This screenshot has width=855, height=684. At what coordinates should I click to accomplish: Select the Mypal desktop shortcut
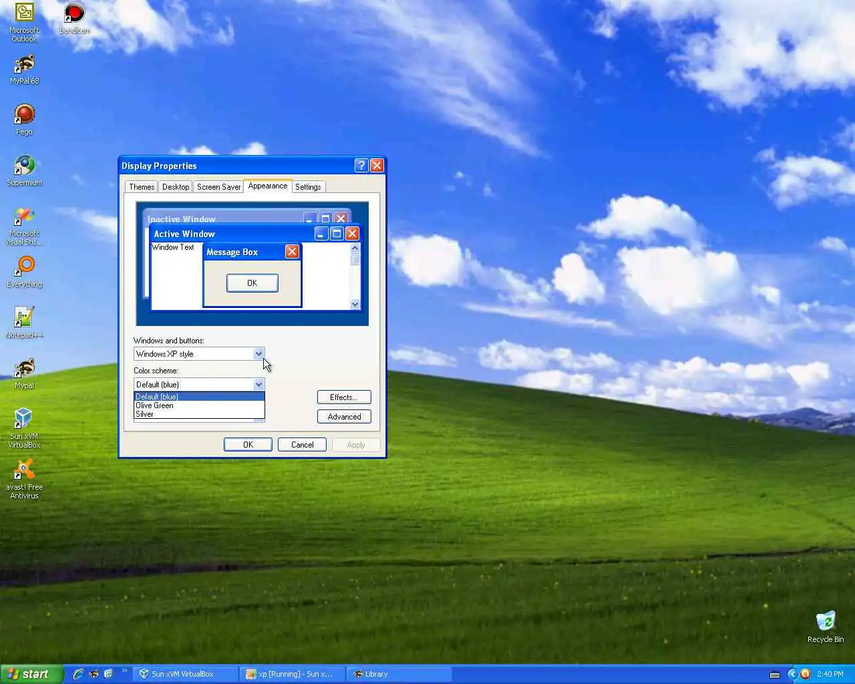(x=24, y=374)
